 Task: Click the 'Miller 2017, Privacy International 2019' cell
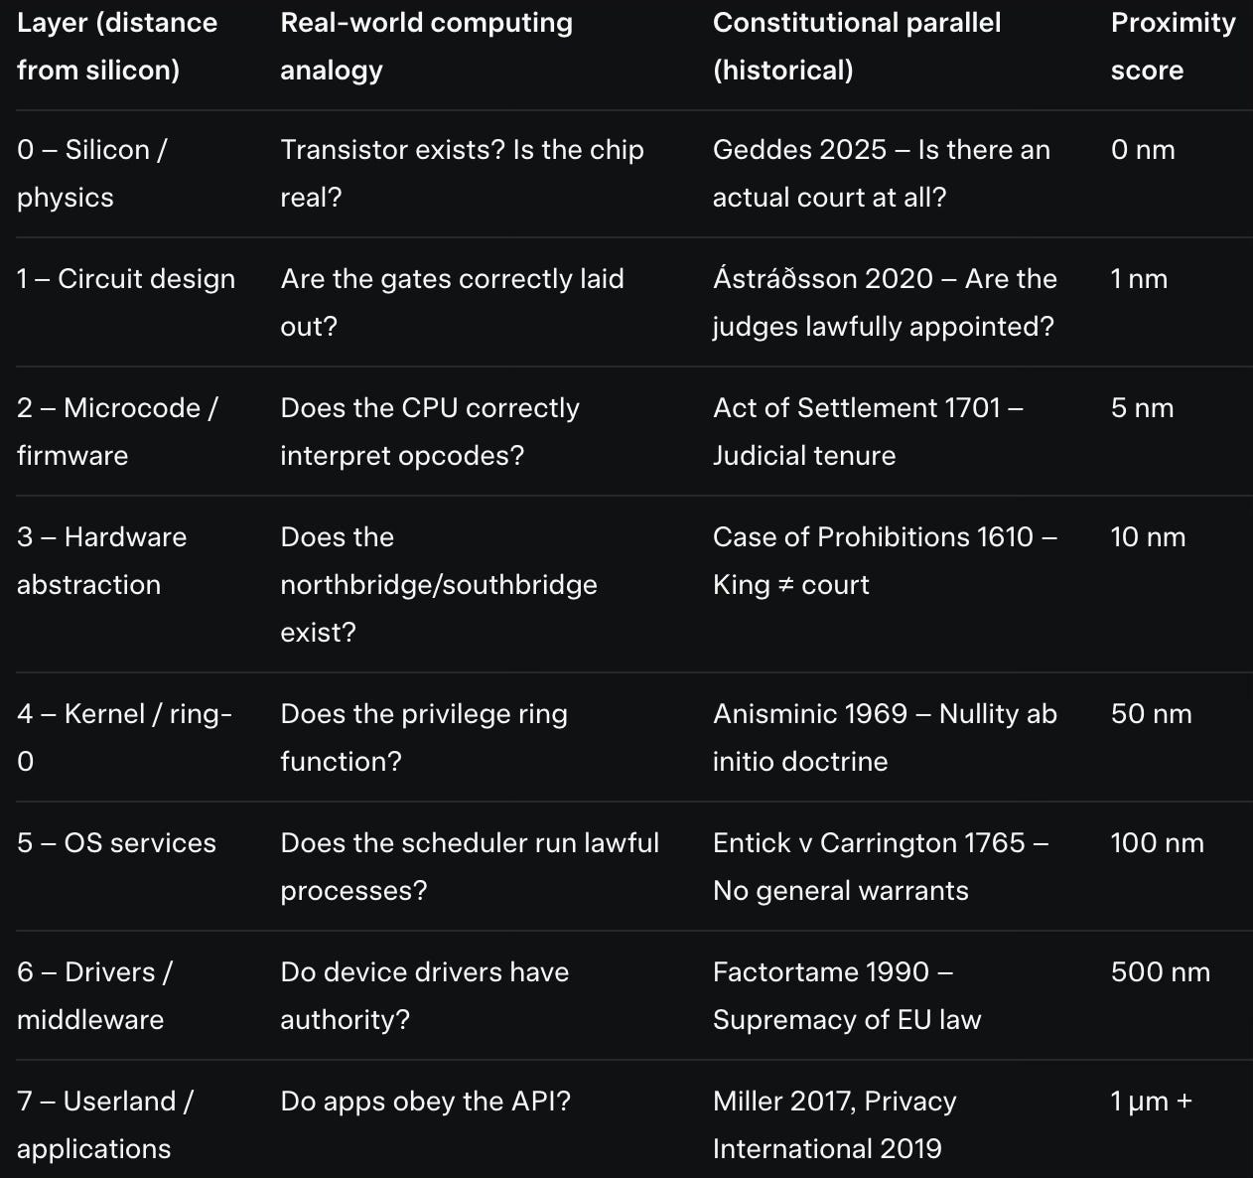(x=834, y=1125)
